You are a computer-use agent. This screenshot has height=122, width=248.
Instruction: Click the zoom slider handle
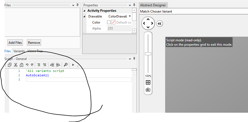pos(148,54)
